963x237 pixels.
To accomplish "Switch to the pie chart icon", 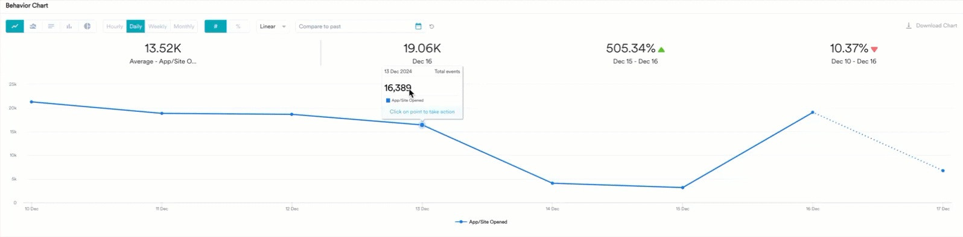I will (87, 26).
